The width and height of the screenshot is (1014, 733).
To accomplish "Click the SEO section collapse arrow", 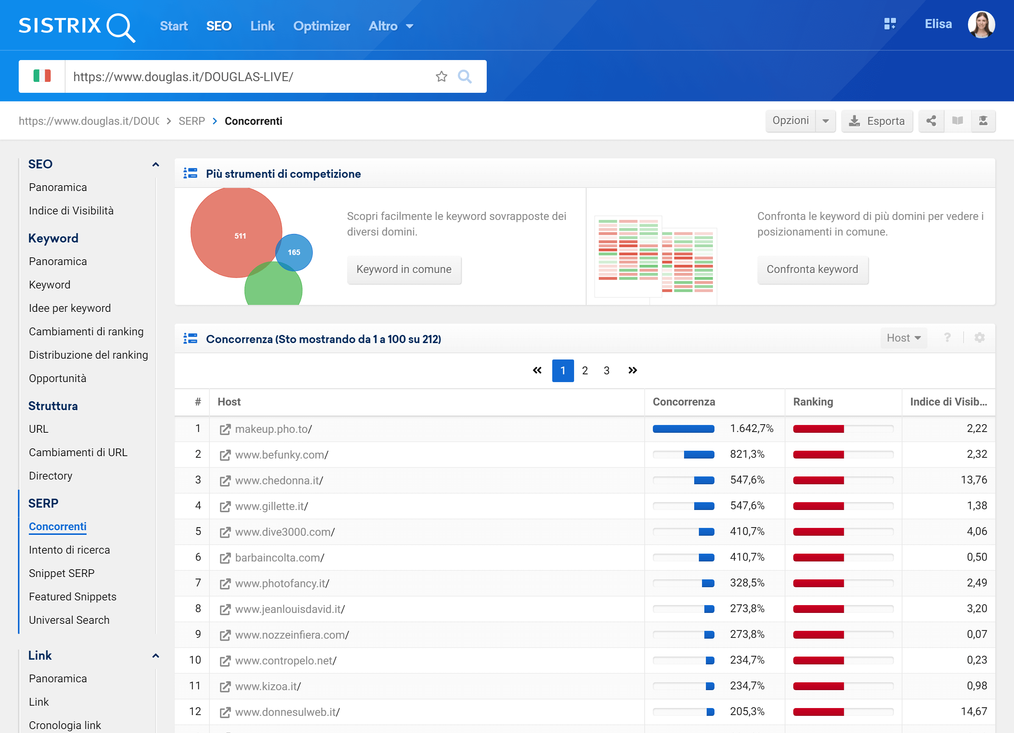I will pos(155,165).
